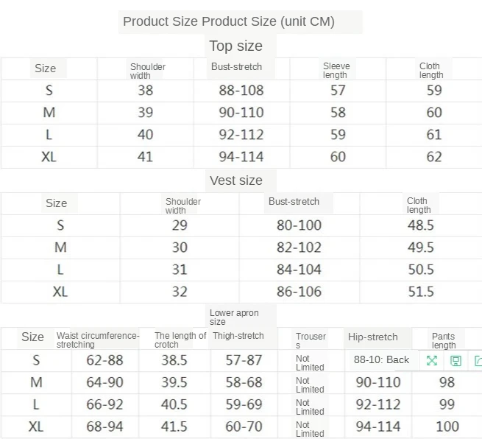Click the green fullscreen expand icon

tap(432, 360)
